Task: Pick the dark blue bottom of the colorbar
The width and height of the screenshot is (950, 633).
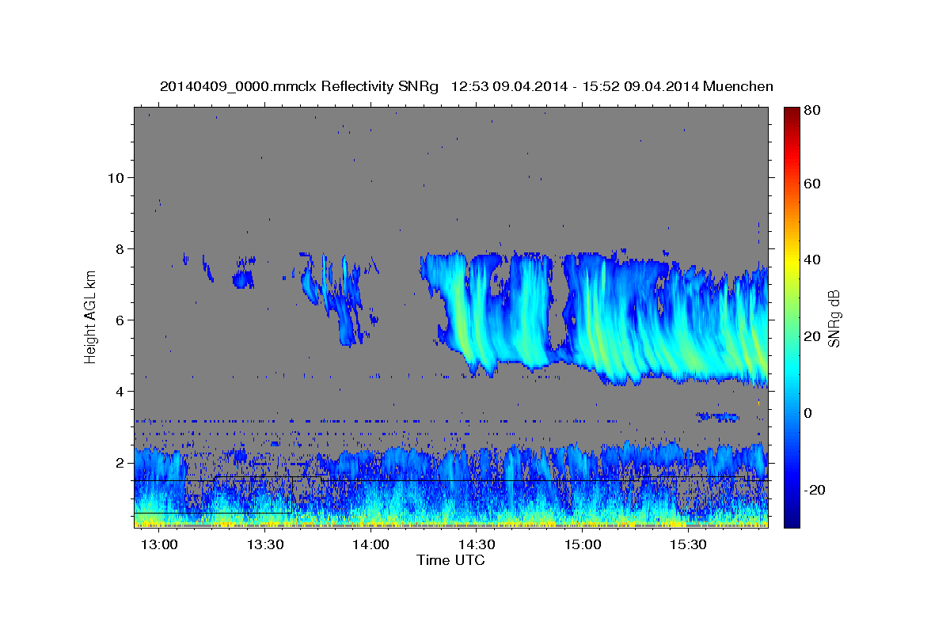Action: (792, 521)
